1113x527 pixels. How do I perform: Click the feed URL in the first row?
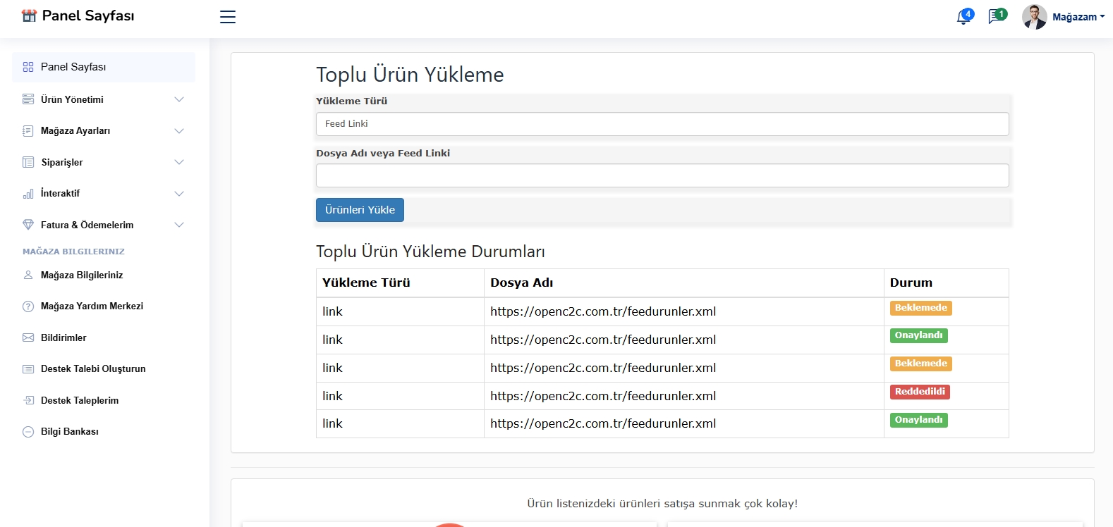603,311
